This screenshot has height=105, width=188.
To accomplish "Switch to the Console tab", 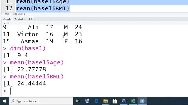I will (x=7, y=19).
